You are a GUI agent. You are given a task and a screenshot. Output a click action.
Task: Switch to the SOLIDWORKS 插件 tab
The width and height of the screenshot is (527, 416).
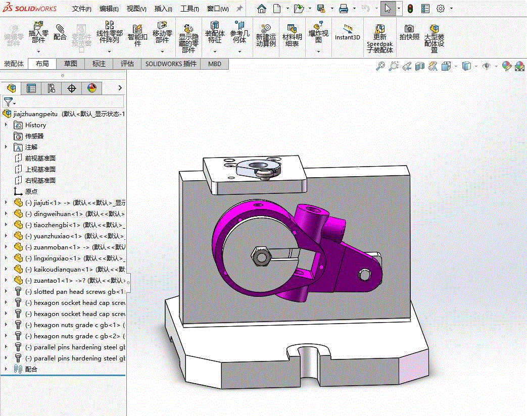coord(171,64)
